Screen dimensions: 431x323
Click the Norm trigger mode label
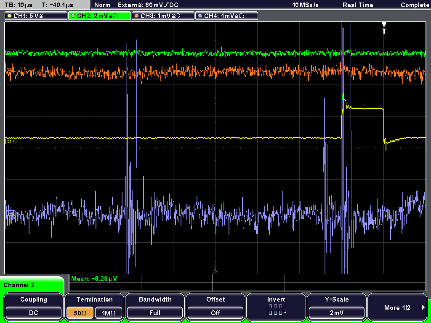pos(102,5)
